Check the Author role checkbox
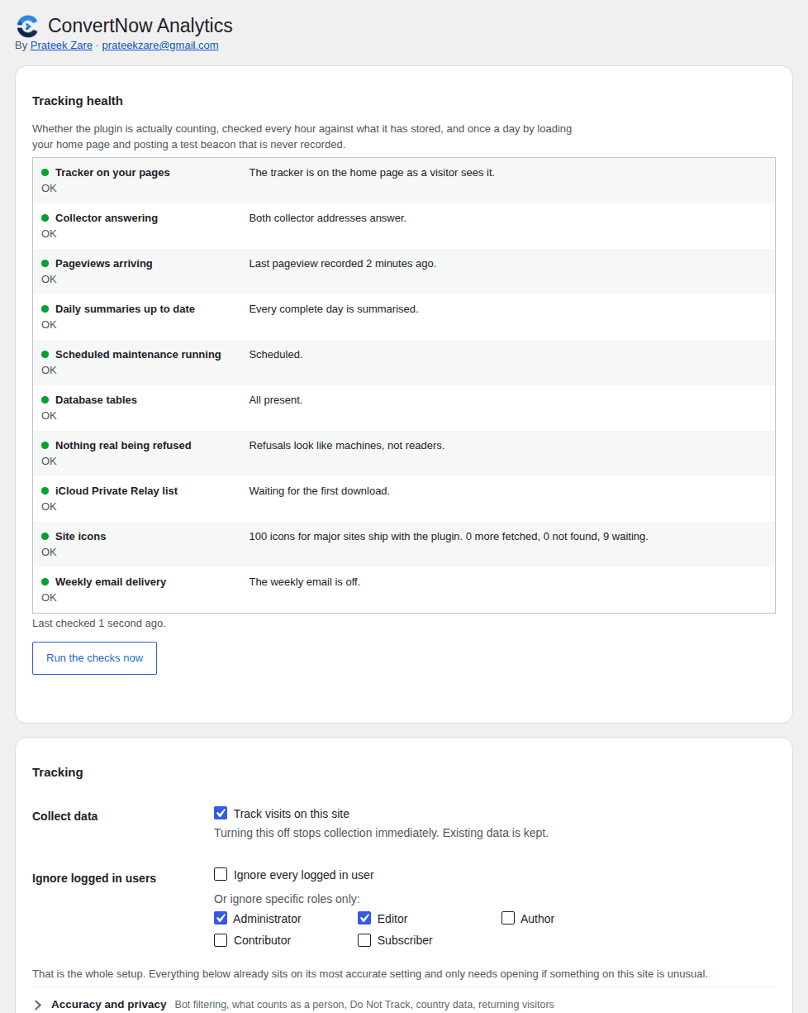The height and width of the screenshot is (1013, 808). tap(508, 918)
